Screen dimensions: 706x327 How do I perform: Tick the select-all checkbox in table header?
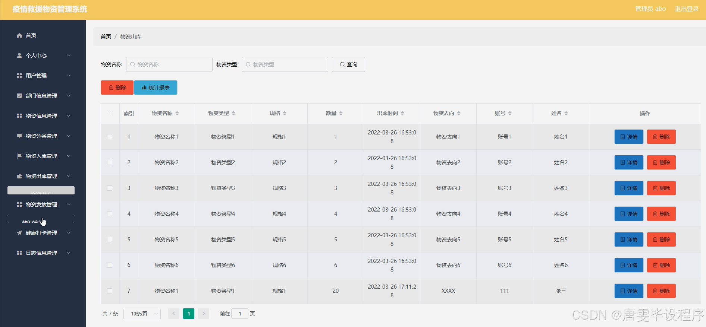[x=110, y=114]
